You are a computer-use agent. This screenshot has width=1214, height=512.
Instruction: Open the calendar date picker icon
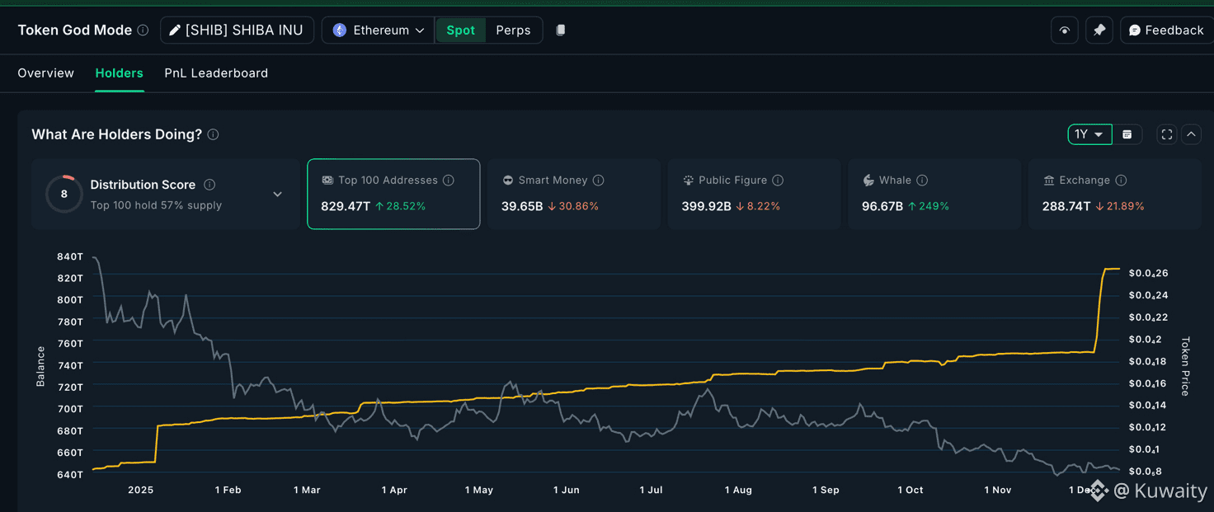pyautogui.click(x=1127, y=134)
